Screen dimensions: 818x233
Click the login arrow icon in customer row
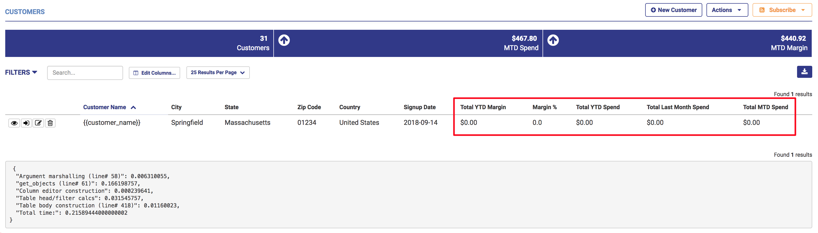[x=26, y=123]
